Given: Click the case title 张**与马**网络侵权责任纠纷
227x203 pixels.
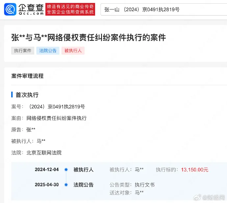Looking at the screenshot, I should coord(88,38).
